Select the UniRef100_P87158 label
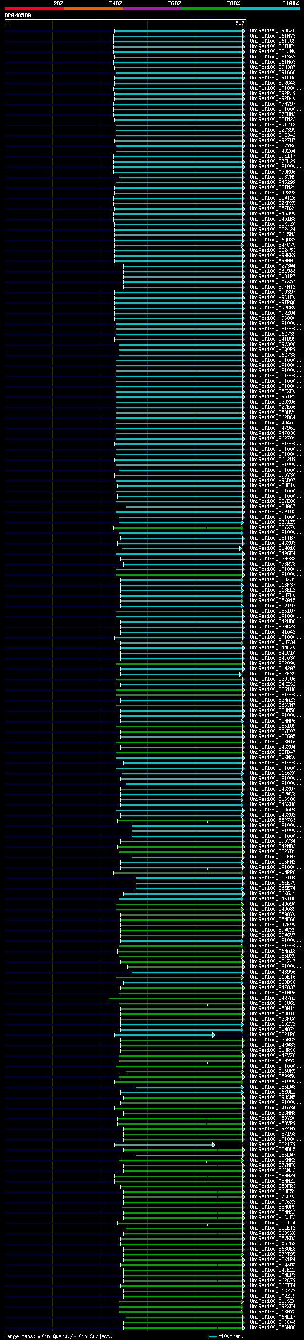304x1340 pixels. [273, 1134]
